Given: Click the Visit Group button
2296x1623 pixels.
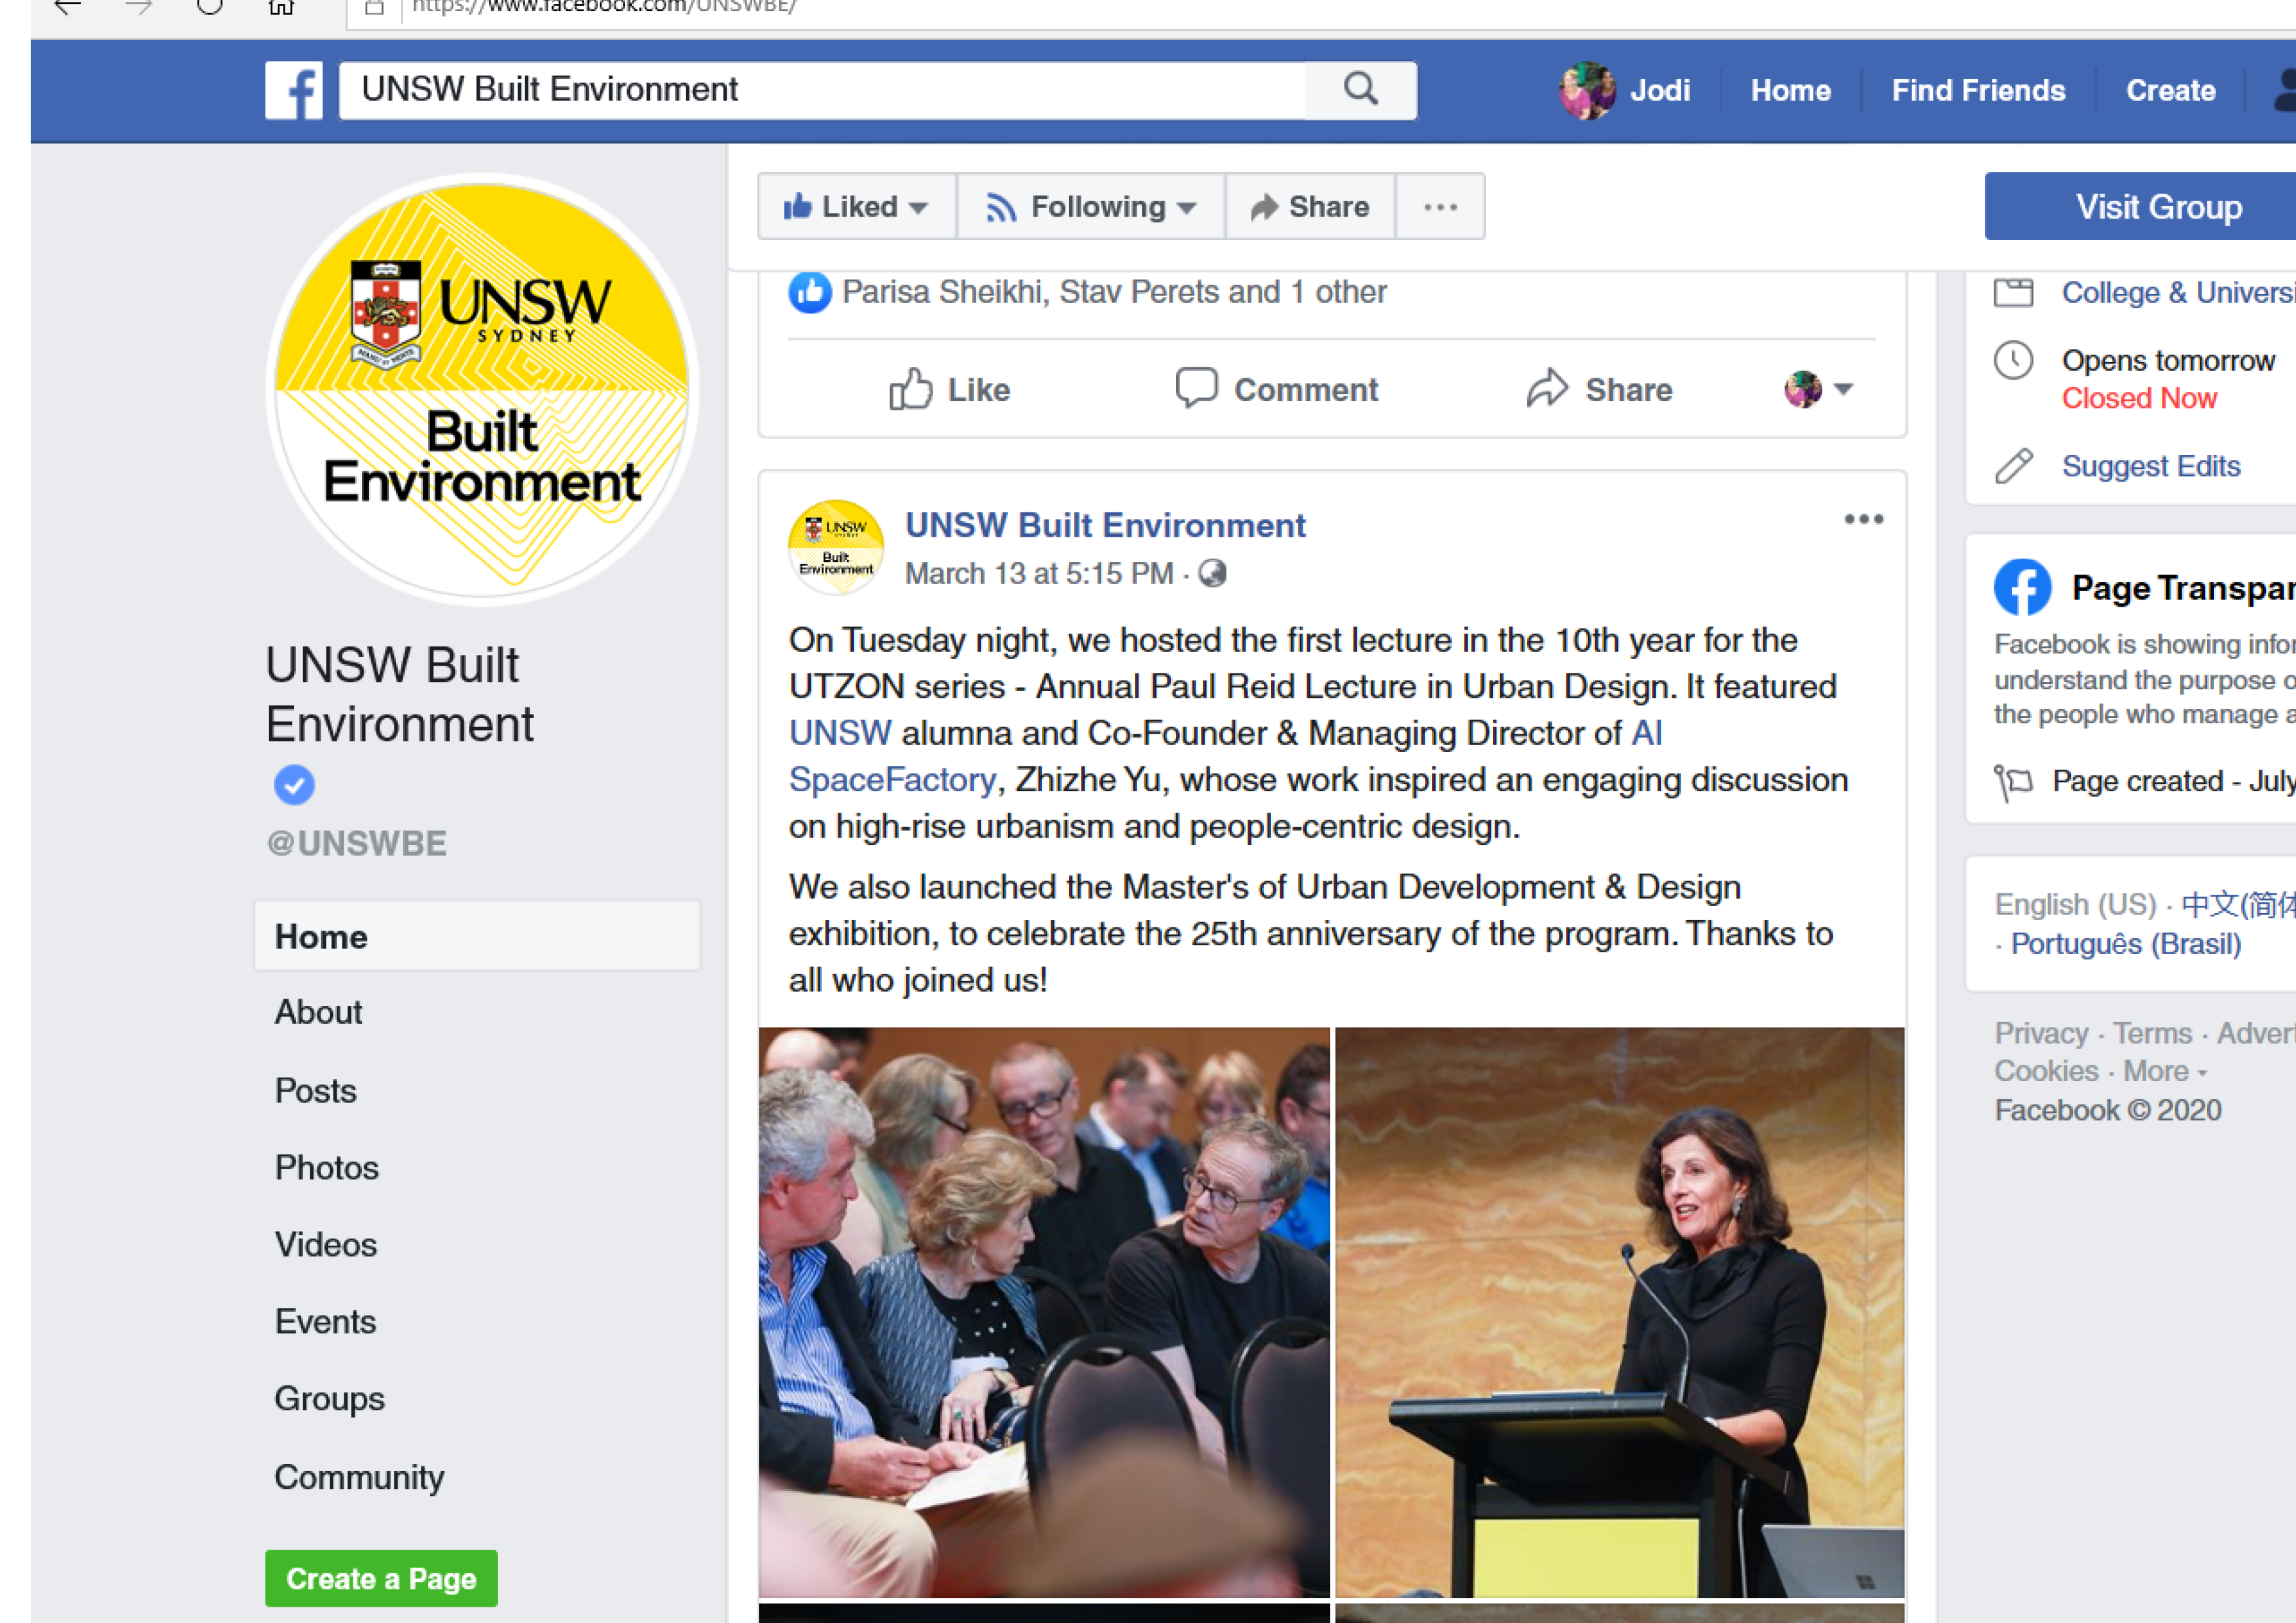Looking at the screenshot, I should (2159, 207).
